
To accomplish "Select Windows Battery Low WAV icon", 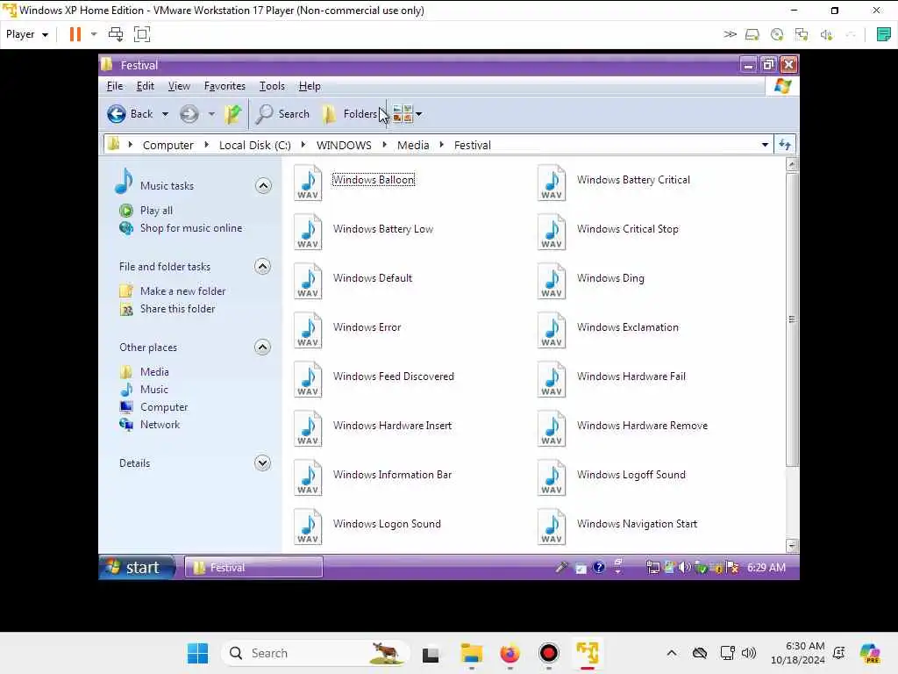I will (x=308, y=232).
